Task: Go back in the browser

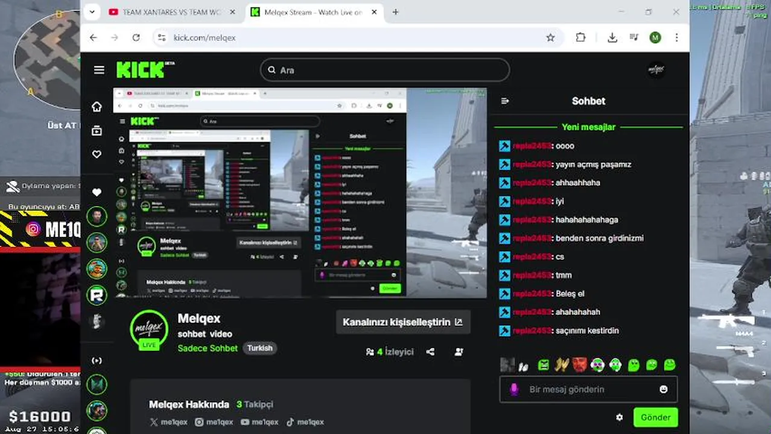Action: point(93,37)
